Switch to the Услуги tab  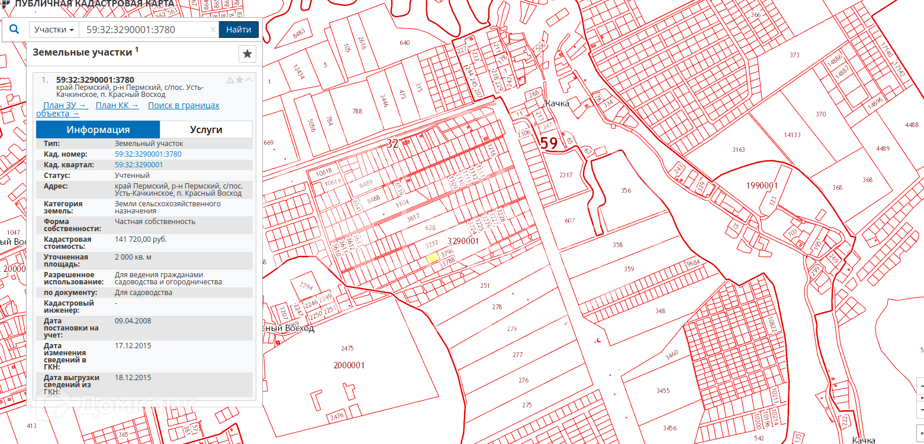(x=206, y=129)
